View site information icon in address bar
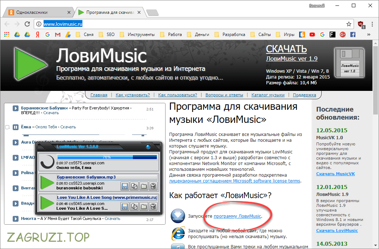379x249 pixels. coord(39,24)
